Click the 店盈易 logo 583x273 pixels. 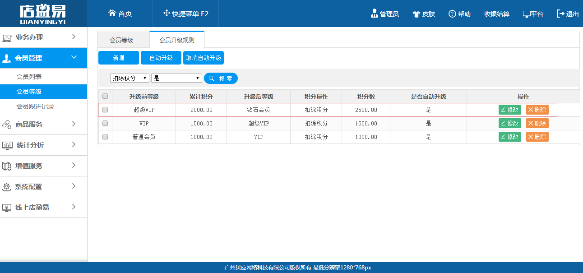(x=43, y=14)
